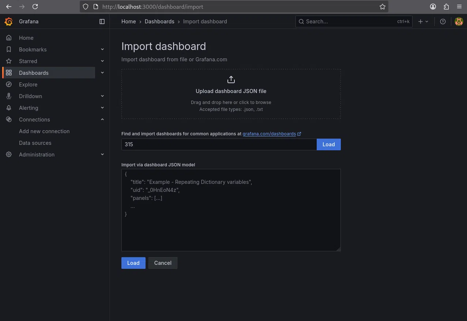The image size is (467, 321).
Task: Click the Cancel button
Action: pos(163,263)
